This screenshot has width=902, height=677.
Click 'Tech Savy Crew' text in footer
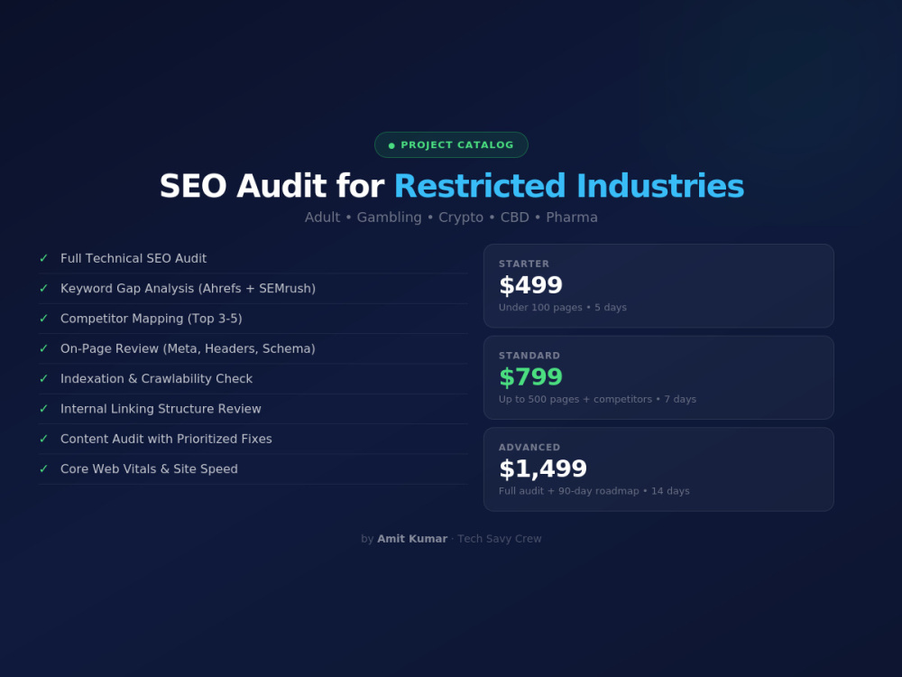click(x=500, y=539)
